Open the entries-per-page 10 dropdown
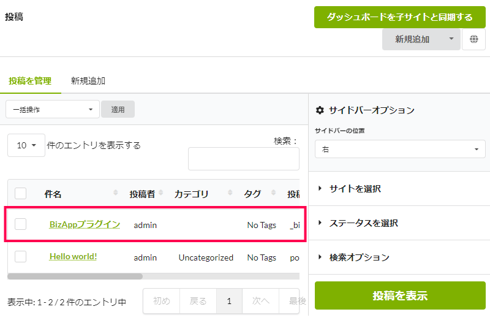The width and height of the screenshot is (490, 320). click(x=26, y=145)
